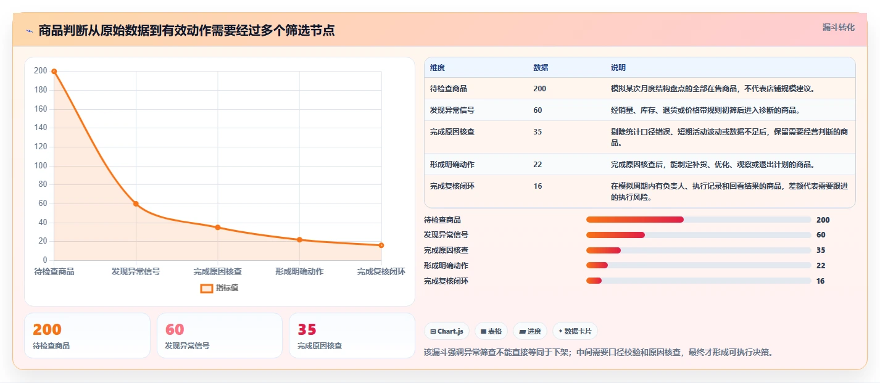Click the title 商品判断从原始数据到有效动作

pyautogui.click(x=186, y=30)
